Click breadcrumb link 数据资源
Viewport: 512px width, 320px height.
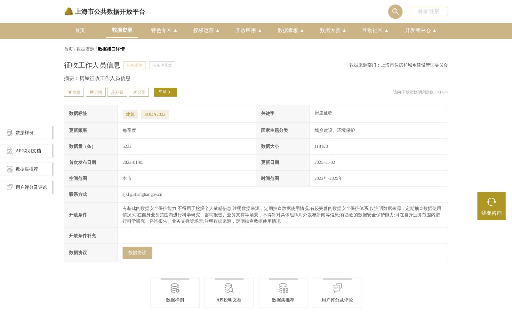(x=85, y=49)
